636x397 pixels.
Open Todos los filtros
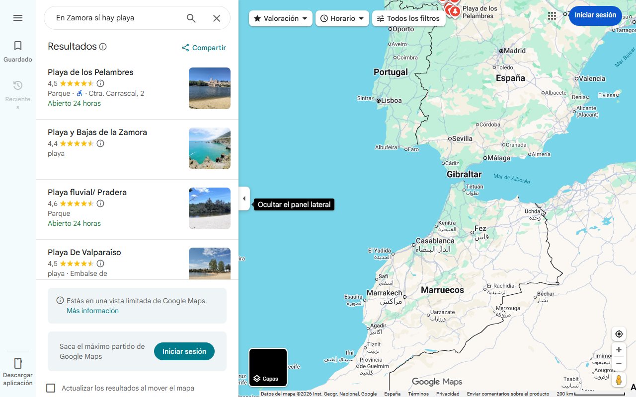pos(408,18)
